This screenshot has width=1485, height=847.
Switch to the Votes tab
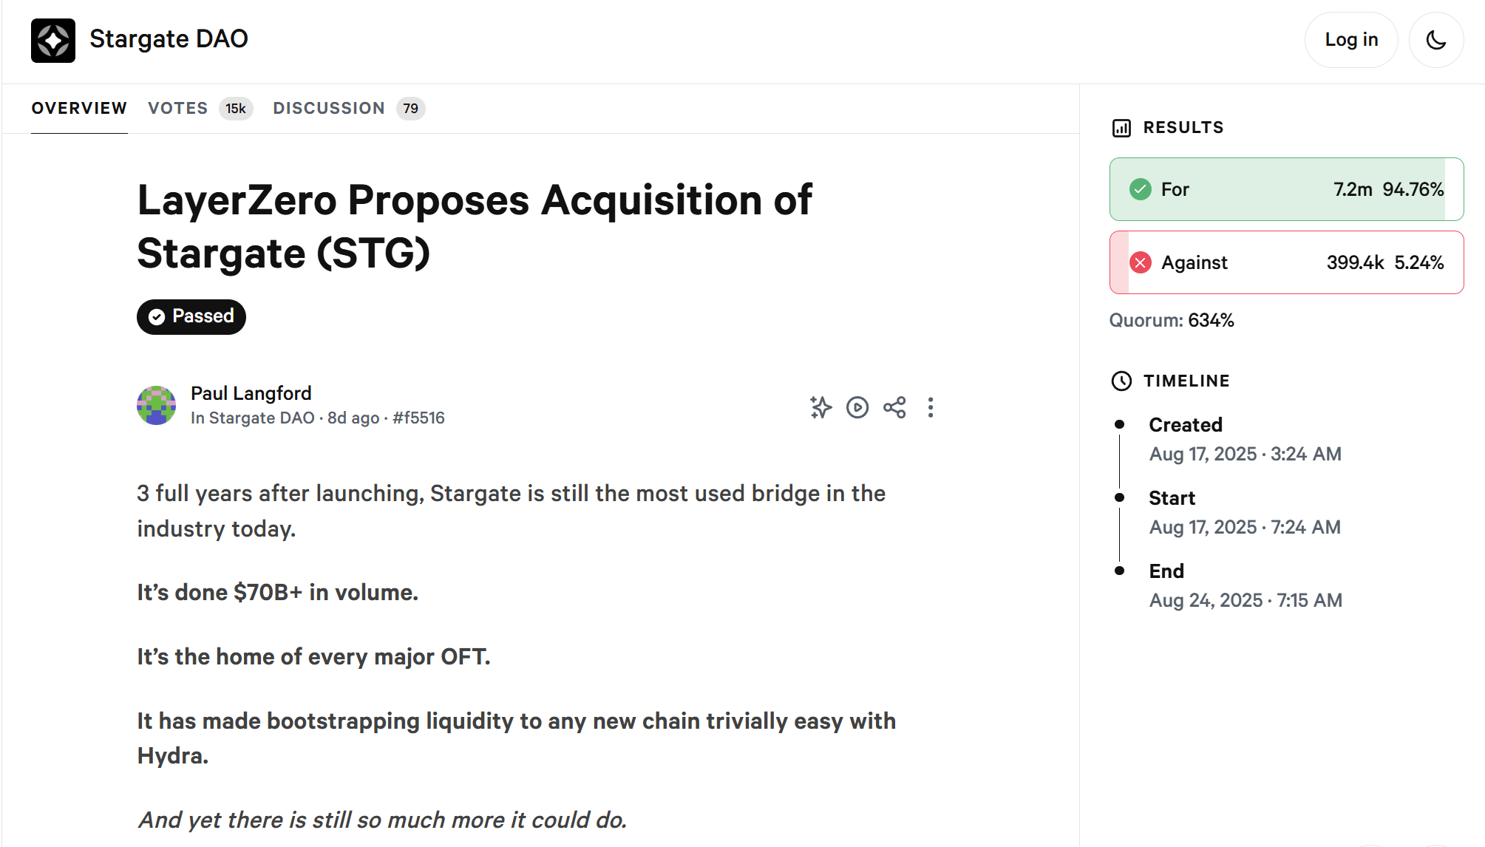click(178, 109)
